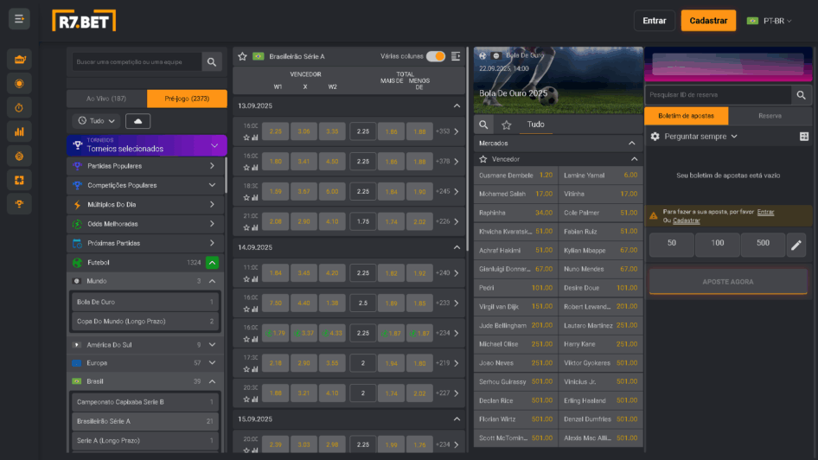Click the Futebol soccer ball icon
The height and width of the screenshot is (460, 818).
[x=77, y=263]
